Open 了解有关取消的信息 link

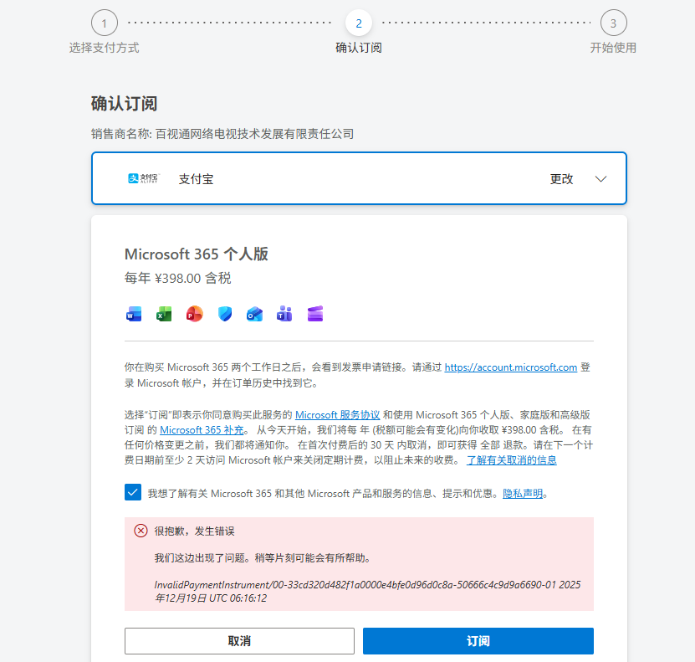pos(512,460)
